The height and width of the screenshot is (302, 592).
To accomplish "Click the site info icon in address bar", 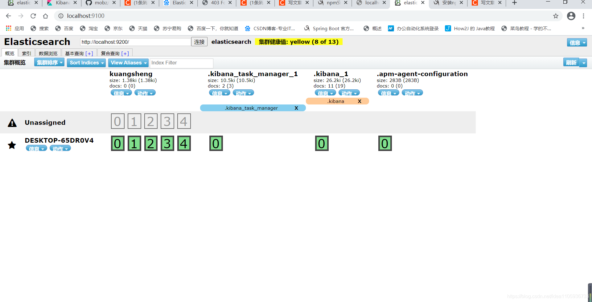I will click(x=61, y=16).
